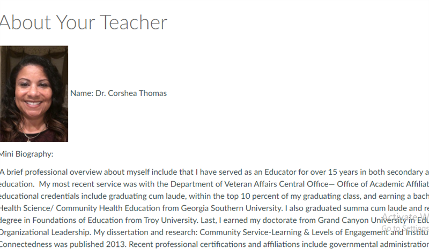Click the About Your Teacher heading
This screenshot has height=249, width=429.
tap(83, 22)
